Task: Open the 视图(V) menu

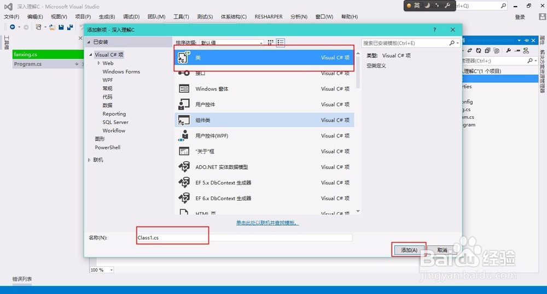Action: (59, 17)
